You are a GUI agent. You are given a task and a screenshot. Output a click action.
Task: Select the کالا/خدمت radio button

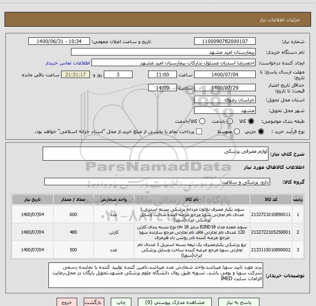click(x=202, y=121)
